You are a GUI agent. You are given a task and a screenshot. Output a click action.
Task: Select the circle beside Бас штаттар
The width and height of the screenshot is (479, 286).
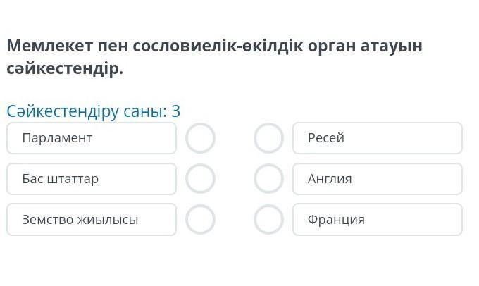[200, 179]
